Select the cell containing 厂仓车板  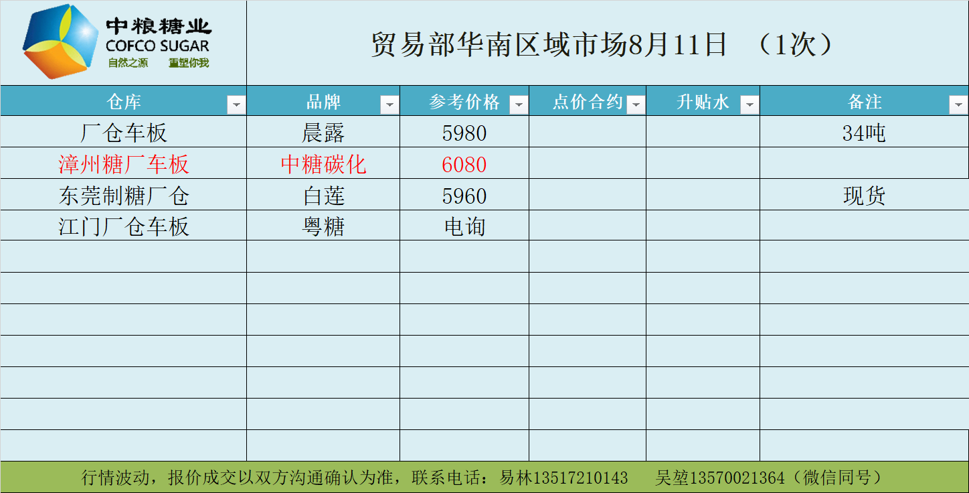coord(123,133)
